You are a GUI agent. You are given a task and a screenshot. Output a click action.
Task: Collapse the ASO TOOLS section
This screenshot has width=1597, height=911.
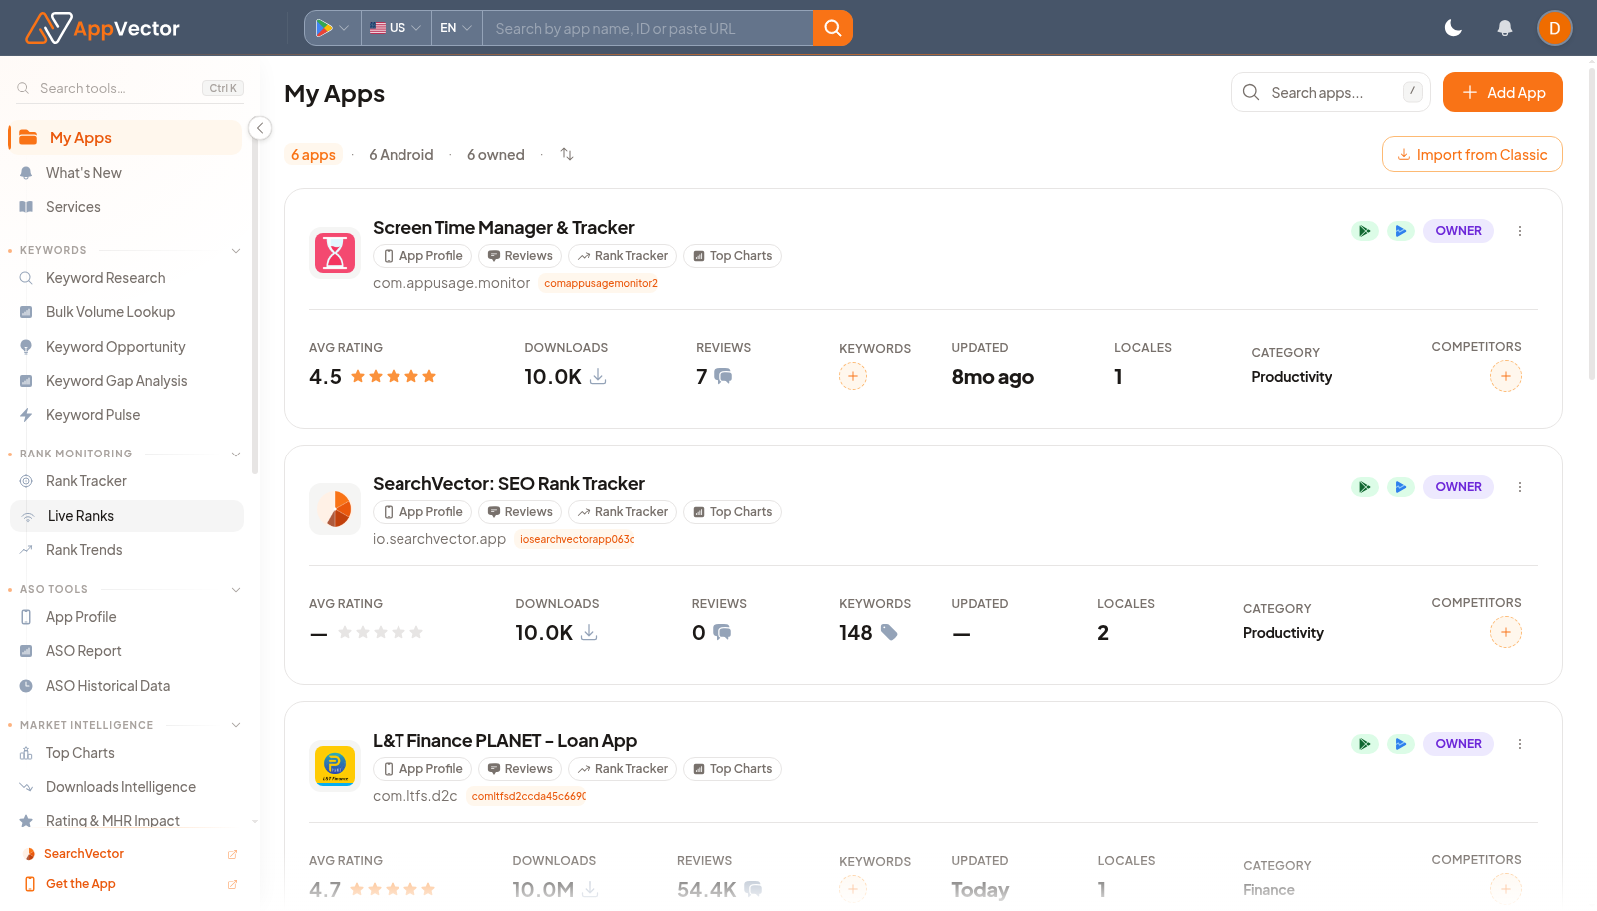[x=236, y=589]
